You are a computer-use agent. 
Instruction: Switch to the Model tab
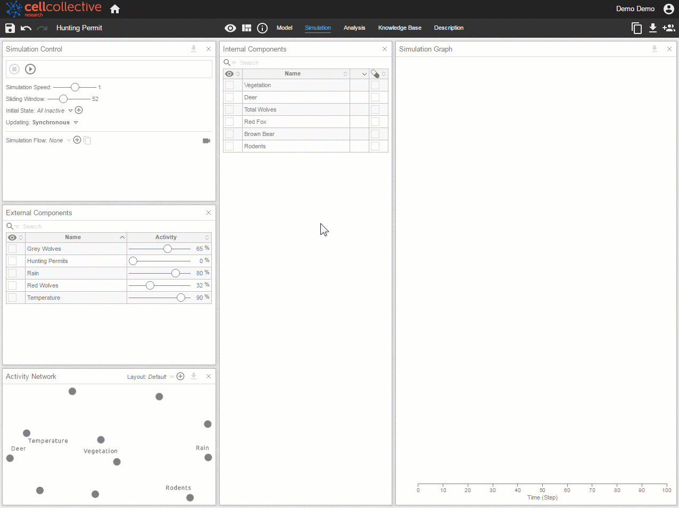(x=285, y=28)
